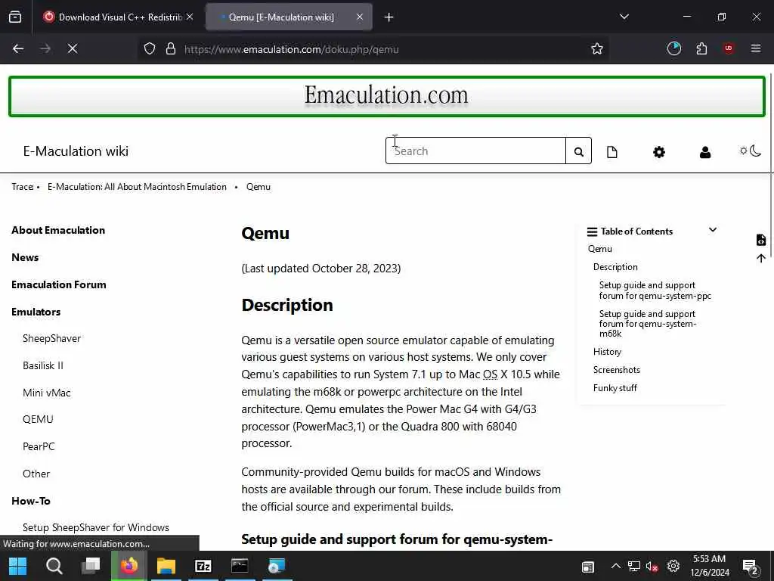Open Emaculation Forum sidebar link
Screen dimensions: 774x581
click(x=59, y=284)
